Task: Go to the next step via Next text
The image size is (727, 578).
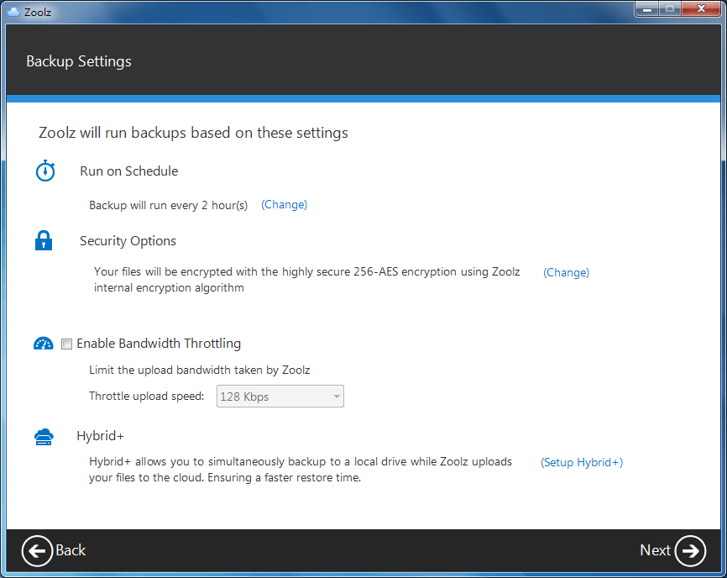Action: tap(655, 550)
